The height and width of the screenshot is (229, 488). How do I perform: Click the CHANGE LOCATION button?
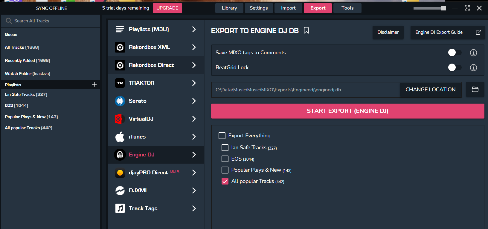pos(431,90)
